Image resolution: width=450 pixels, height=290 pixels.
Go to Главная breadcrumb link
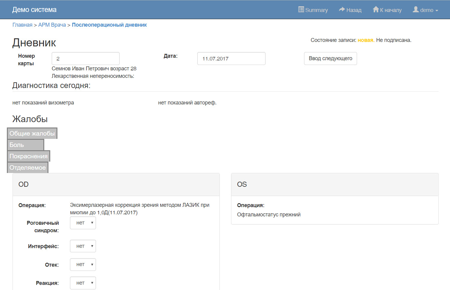pyautogui.click(x=22, y=25)
